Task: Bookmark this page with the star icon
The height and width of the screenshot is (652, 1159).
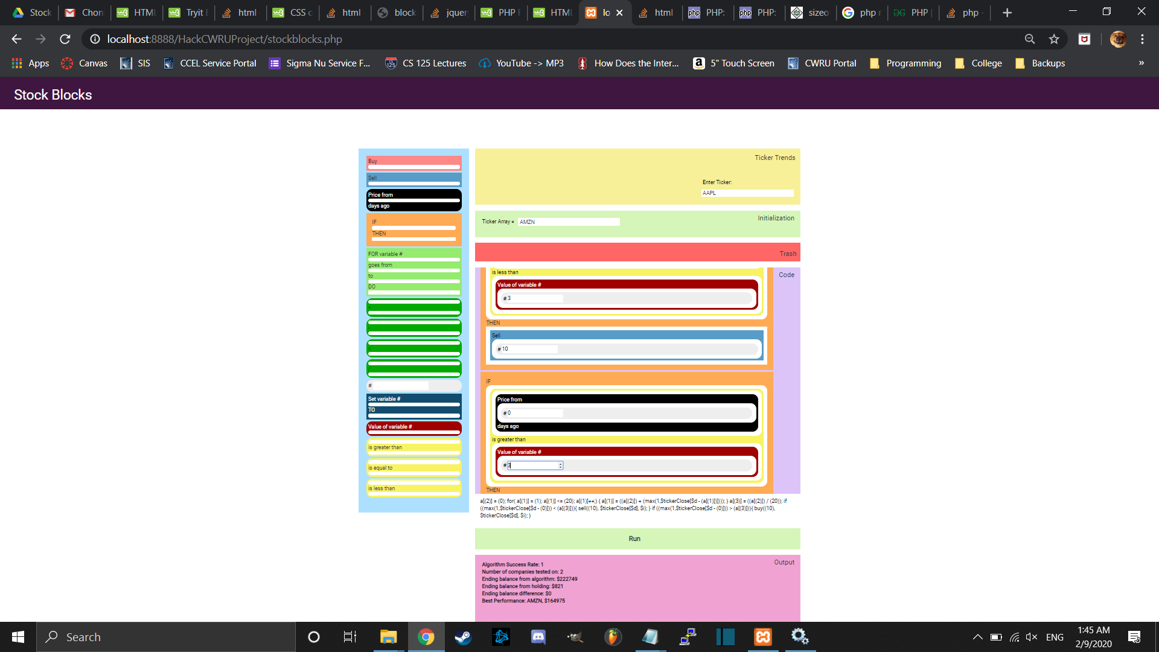Action: point(1054,39)
